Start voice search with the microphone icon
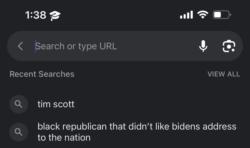 coord(203,46)
